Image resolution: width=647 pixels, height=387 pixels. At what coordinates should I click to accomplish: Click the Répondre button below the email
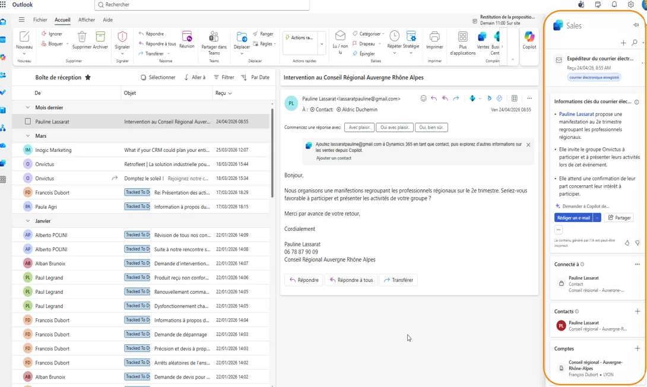[304, 280]
